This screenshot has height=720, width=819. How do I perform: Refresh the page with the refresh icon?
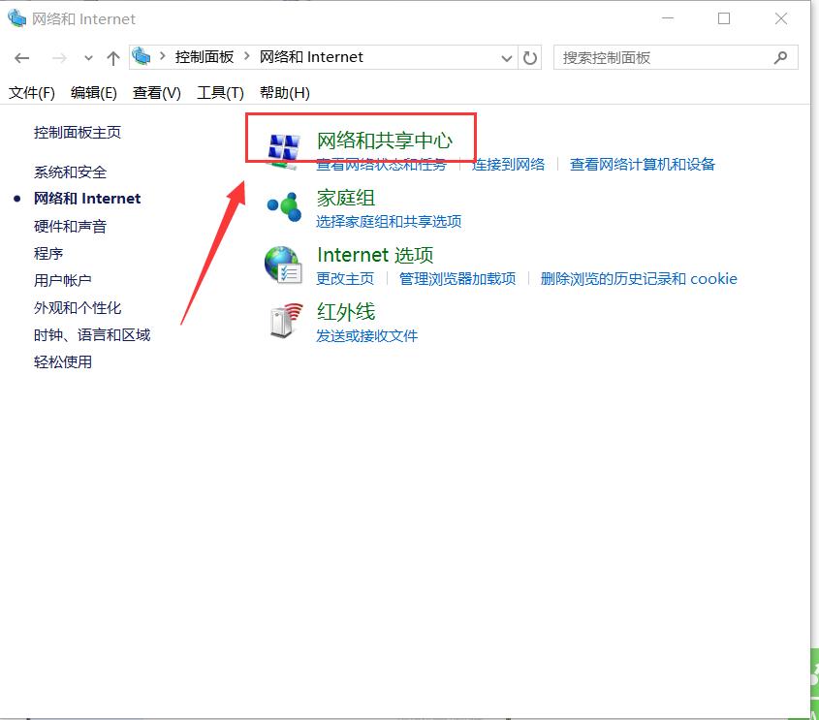[530, 58]
